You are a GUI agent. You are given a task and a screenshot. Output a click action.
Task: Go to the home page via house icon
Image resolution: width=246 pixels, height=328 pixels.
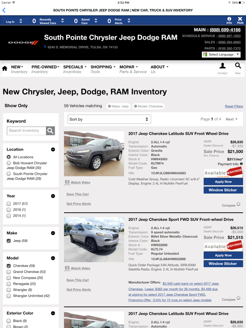5,68
